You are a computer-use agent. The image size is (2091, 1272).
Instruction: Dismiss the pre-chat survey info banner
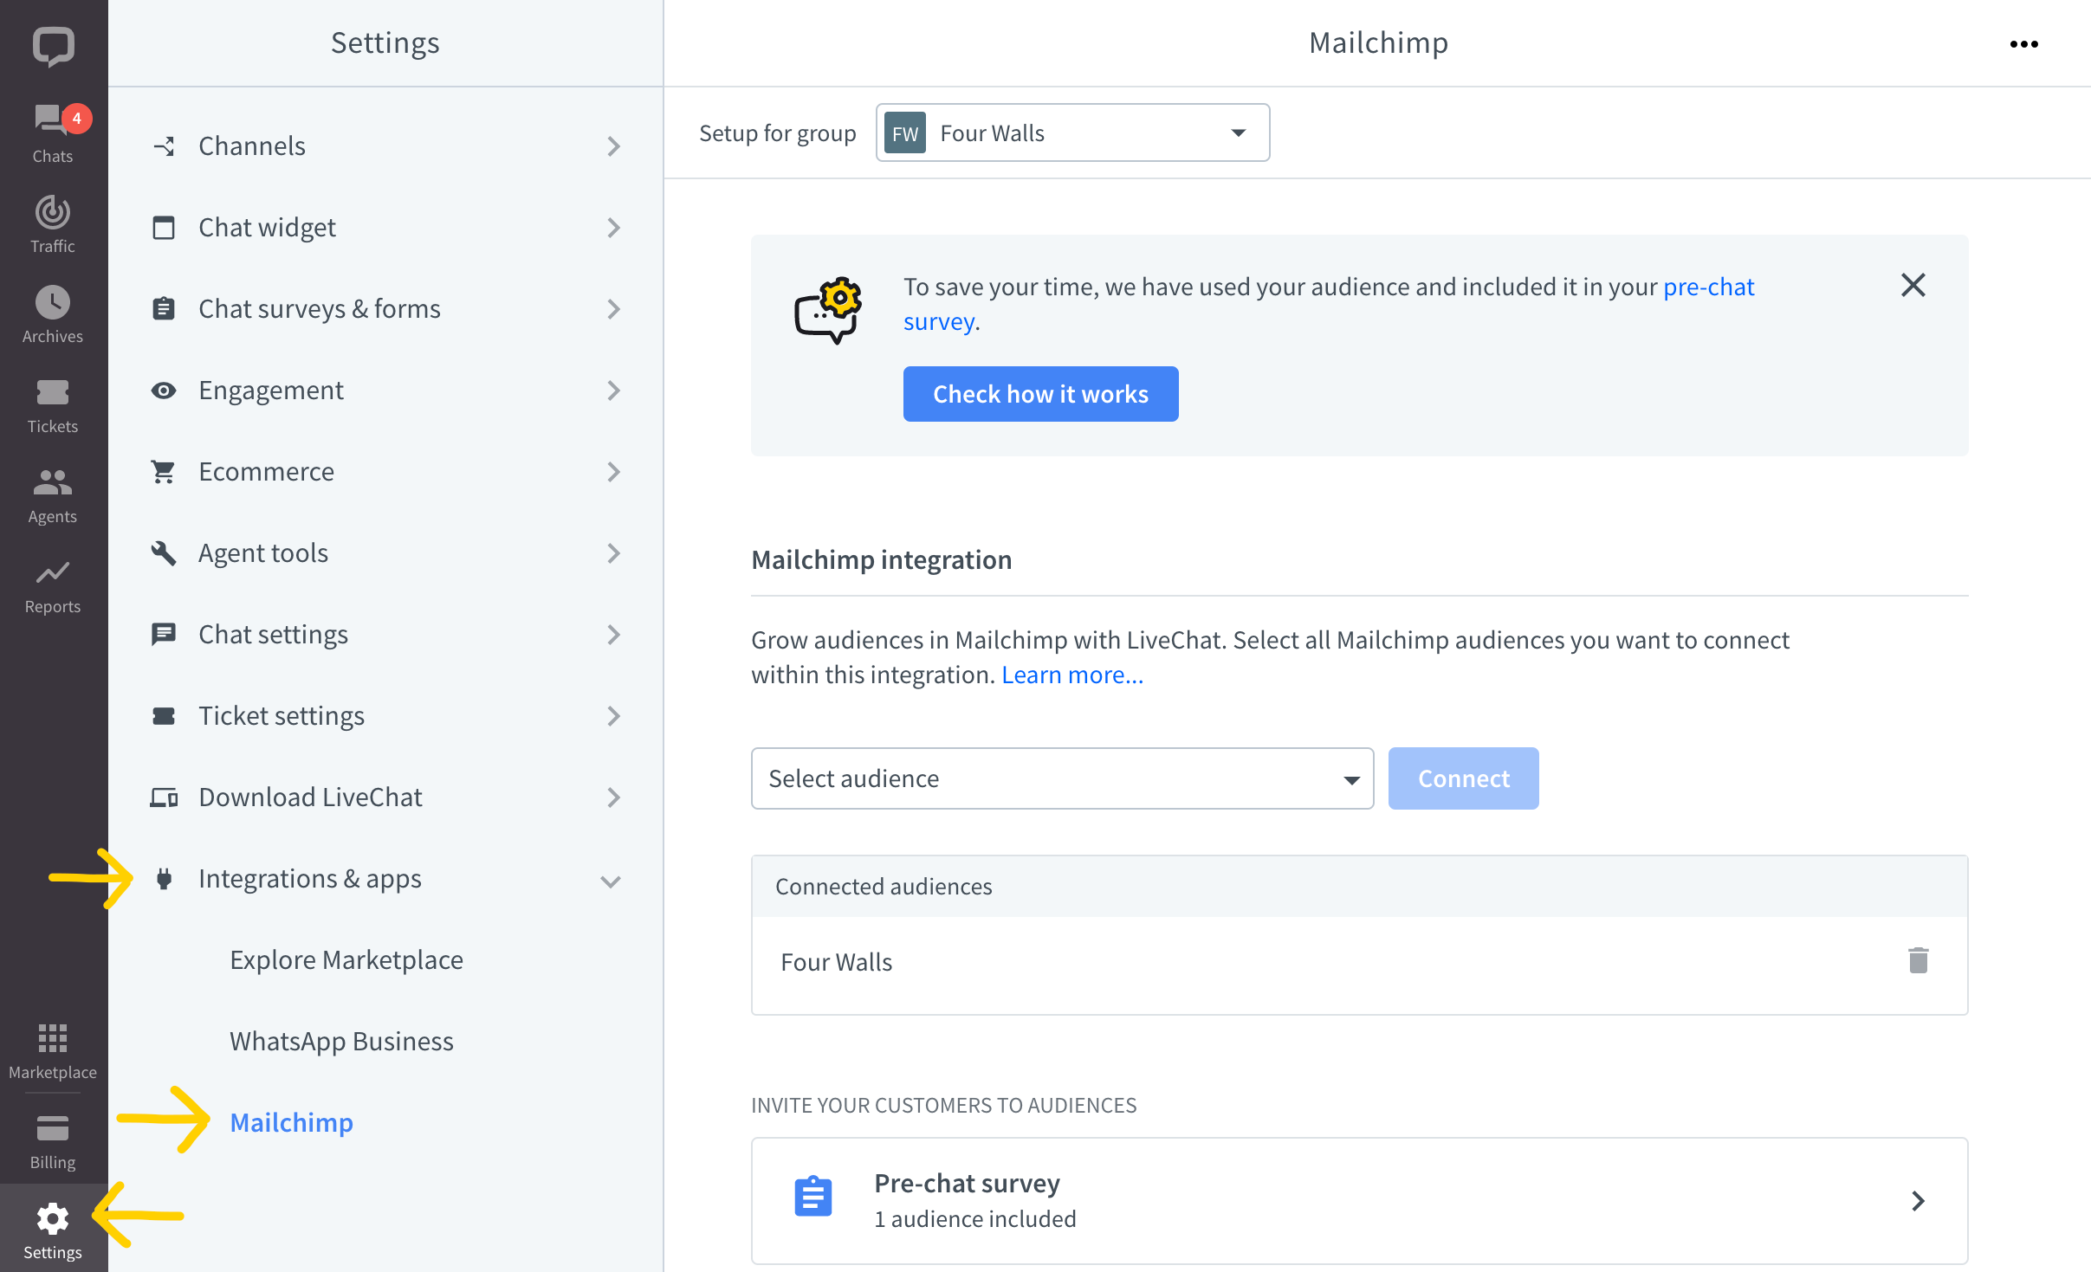pyautogui.click(x=1913, y=285)
